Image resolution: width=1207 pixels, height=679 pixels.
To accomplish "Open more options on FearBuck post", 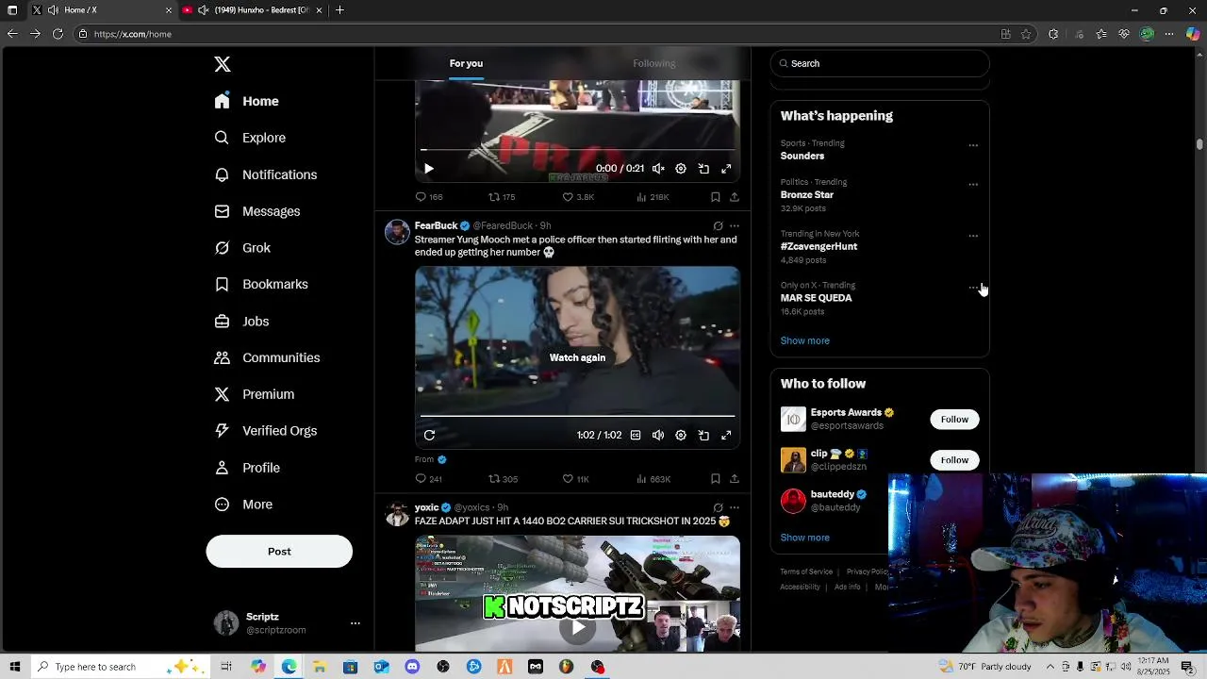I will point(735,226).
